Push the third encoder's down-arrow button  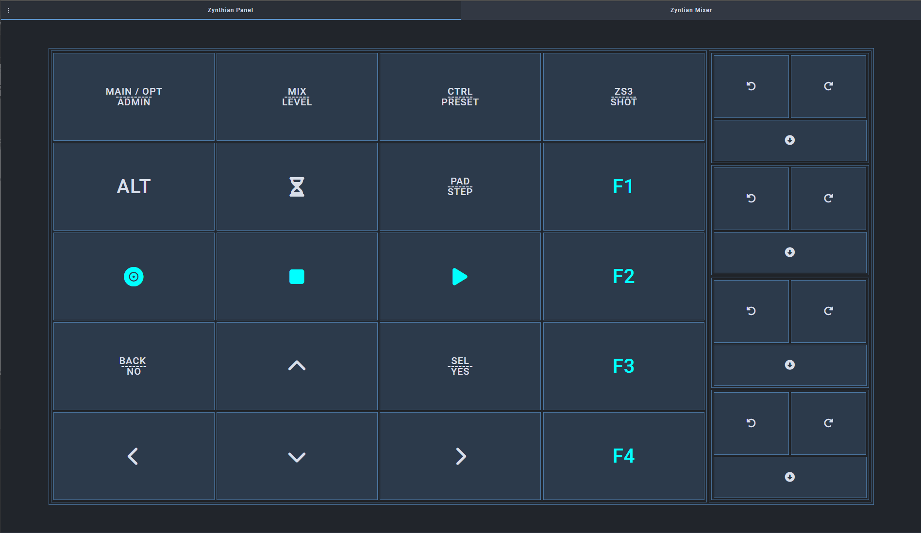[790, 365]
